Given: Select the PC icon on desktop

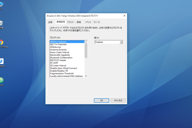Looking at the screenshot, I should point(1,5).
